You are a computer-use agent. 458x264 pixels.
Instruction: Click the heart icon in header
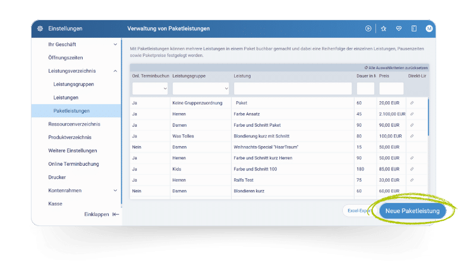[399, 28]
